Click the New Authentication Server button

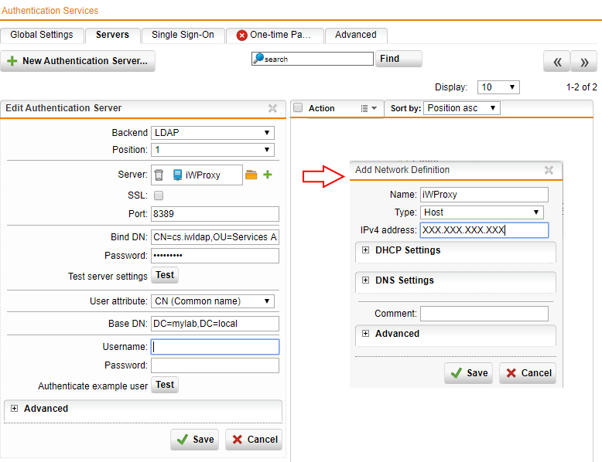[x=77, y=61]
